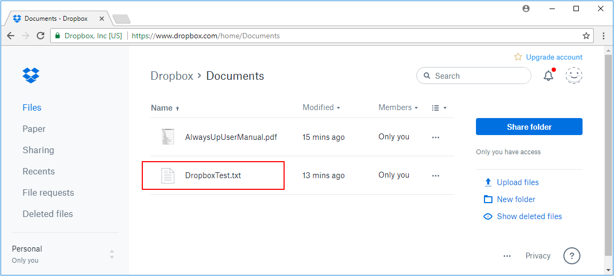Bookmark this page with the star icon

(586, 36)
